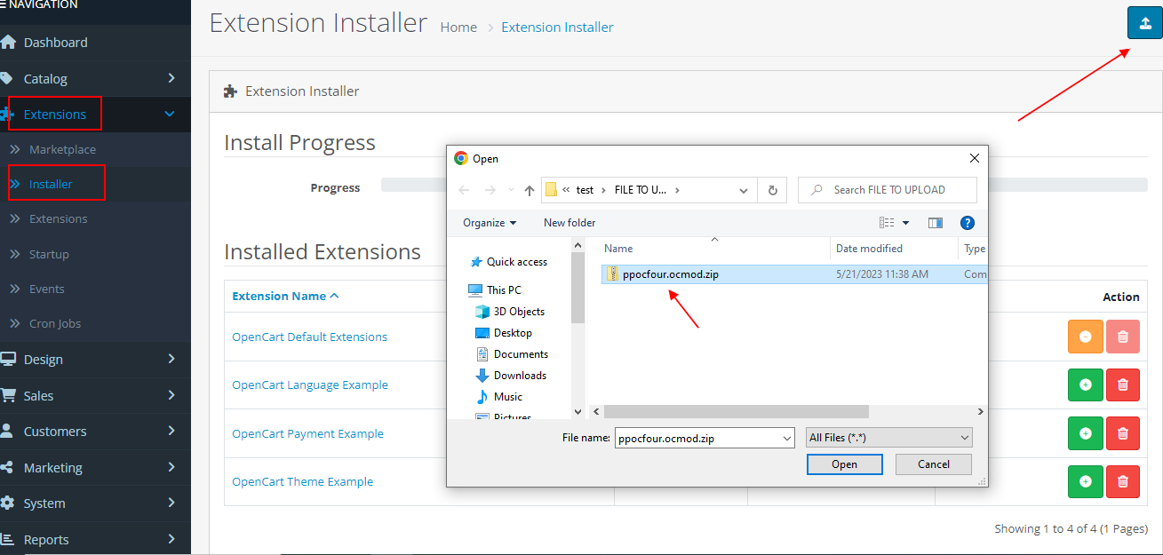Select Documents in the folder tree
Viewport: 1163px width, 555px height.
point(512,354)
